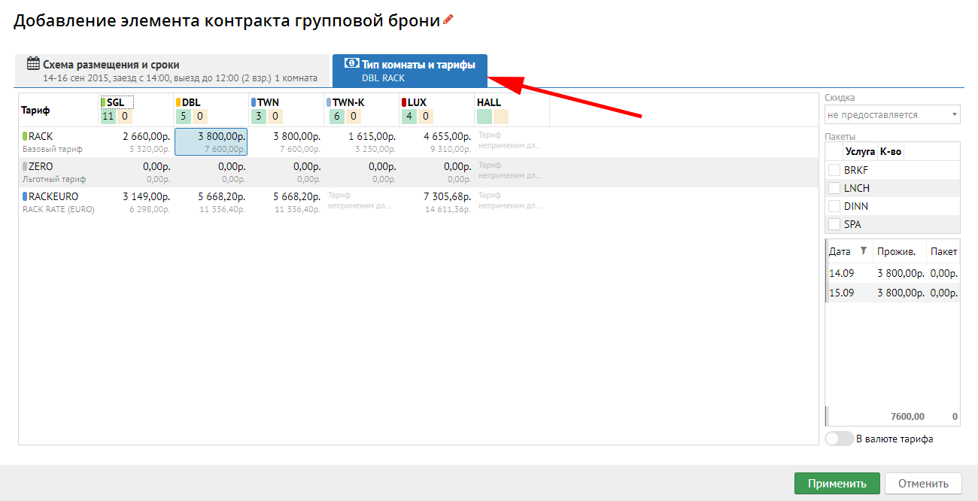Image resolution: width=978 pixels, height=501 pixels.
Task: Click red LUX room type color marker
Action: [x=404, y=102]
